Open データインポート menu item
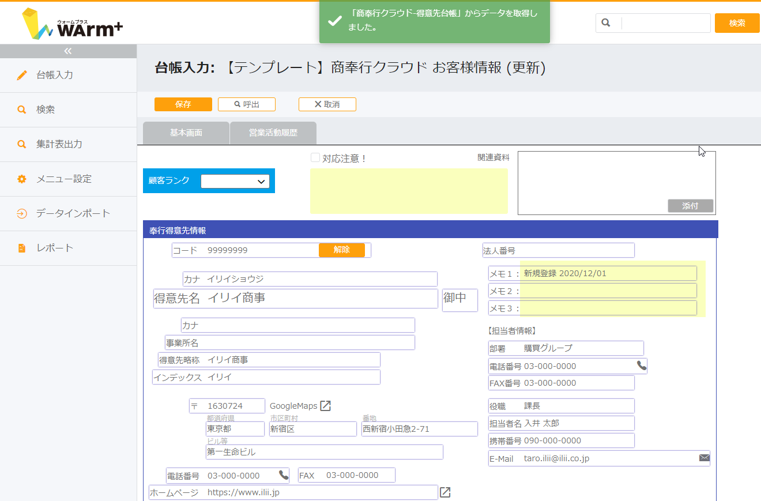The height and width of the screenshot is (501, 761). [68, 213]
